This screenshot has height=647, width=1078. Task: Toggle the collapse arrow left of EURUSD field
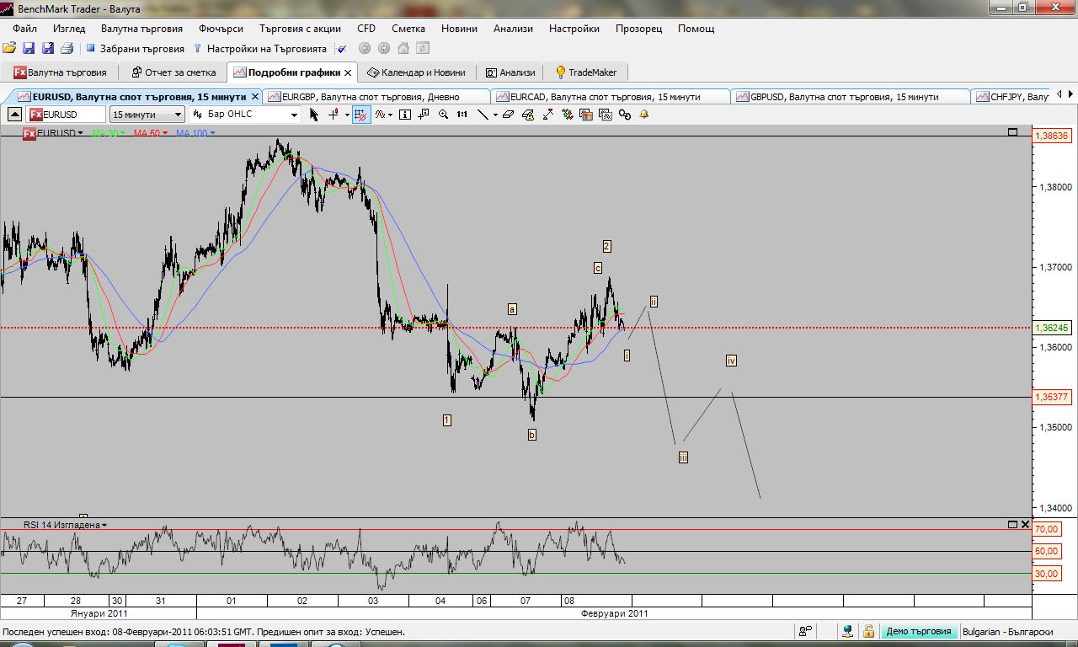(15, 114)
